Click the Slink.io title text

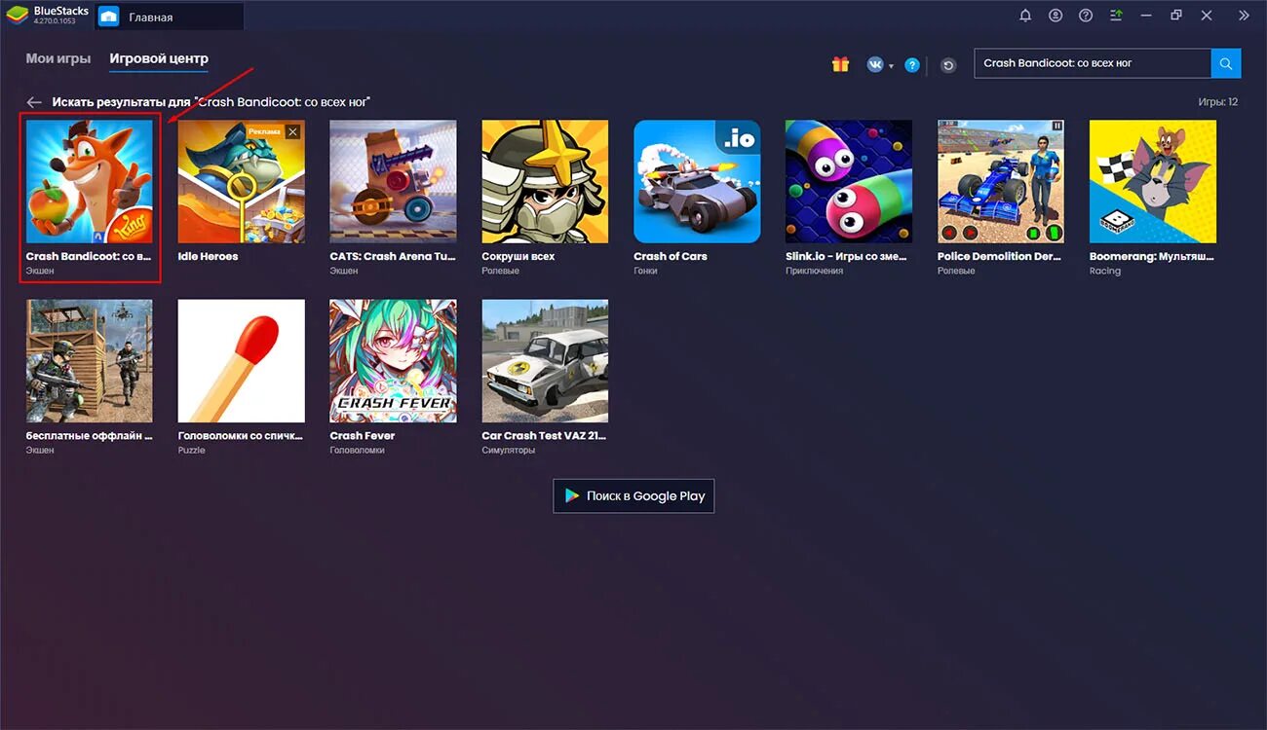[x=847, y=257]
